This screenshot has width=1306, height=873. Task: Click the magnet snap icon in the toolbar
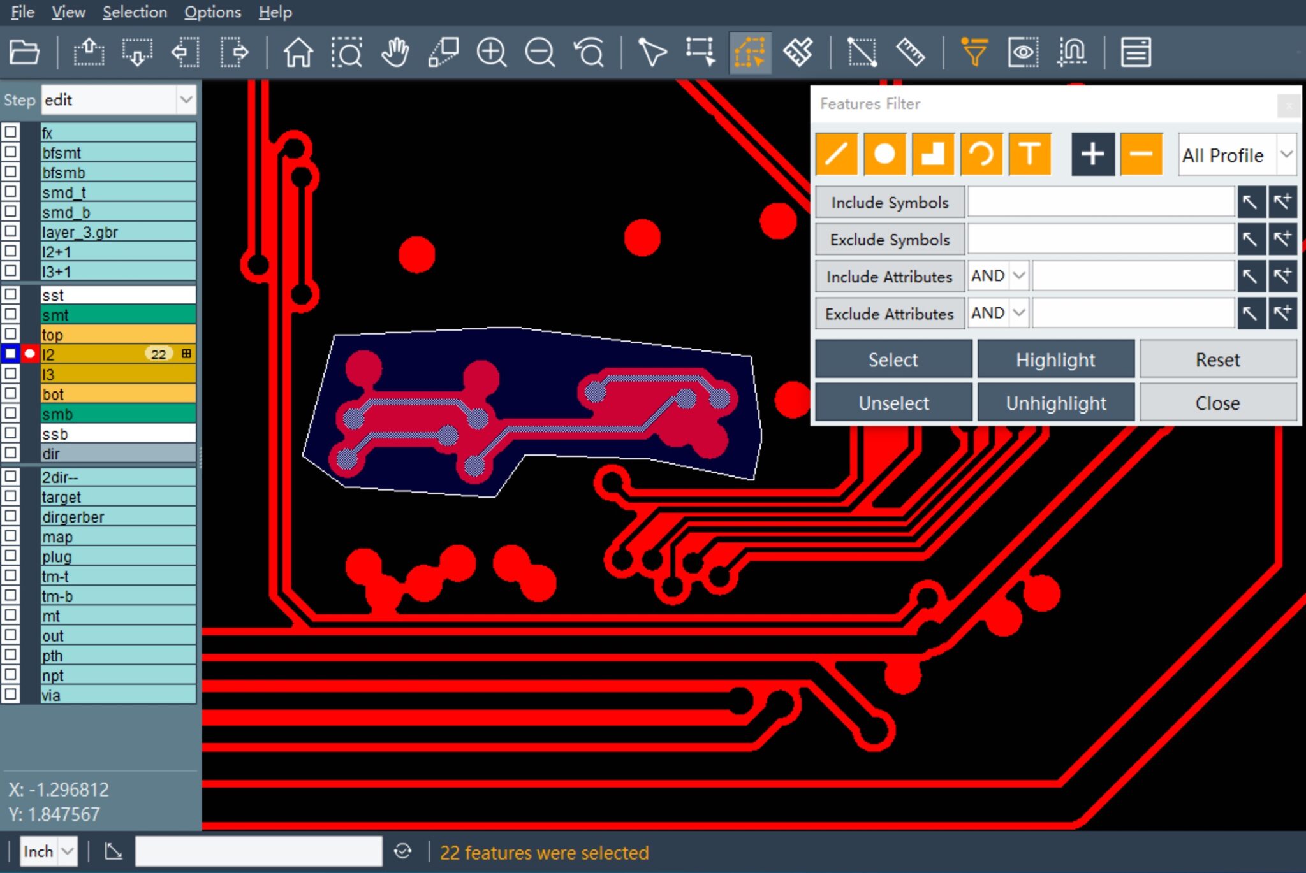(x=1071, y=52)
